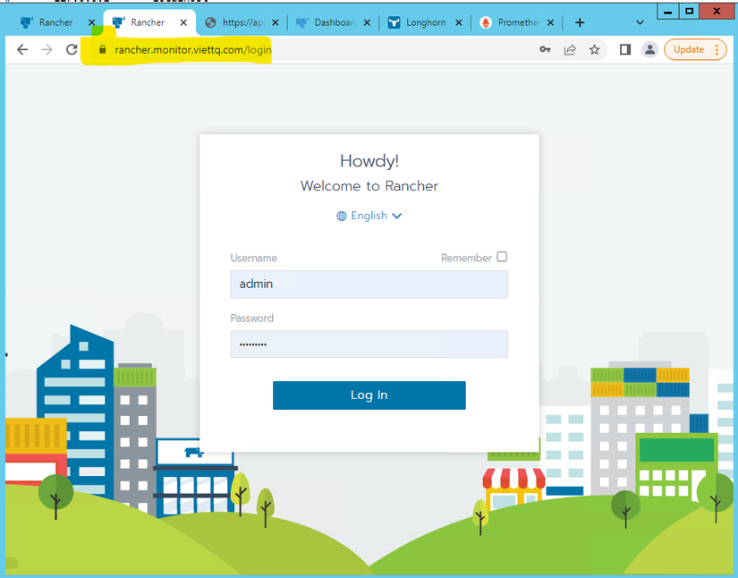The height and width of the screenshot is (578, 738).
Task: Click into the Username field
Action: [369, 285]
